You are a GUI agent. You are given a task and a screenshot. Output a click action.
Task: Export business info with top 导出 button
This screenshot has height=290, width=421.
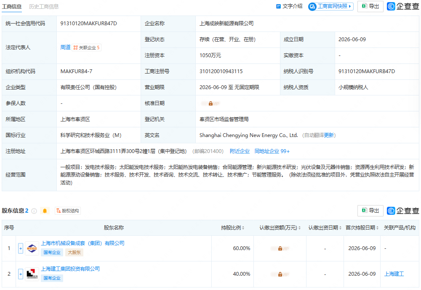point(370,6)
